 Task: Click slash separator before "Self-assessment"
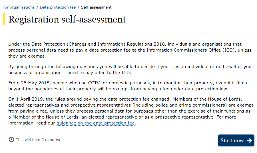(x=78, y=7)
